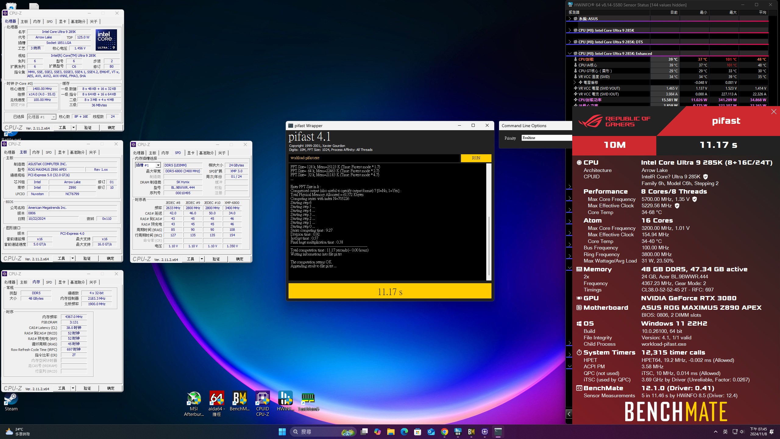The height and width of the screenshot is (439, 780).
Task: Click the workload-pifast.exe command field
Action: 374,158
